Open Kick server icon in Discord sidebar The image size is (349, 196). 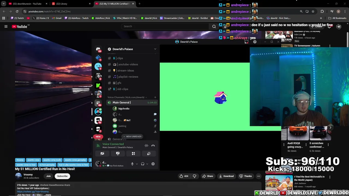tap(98, 85)
